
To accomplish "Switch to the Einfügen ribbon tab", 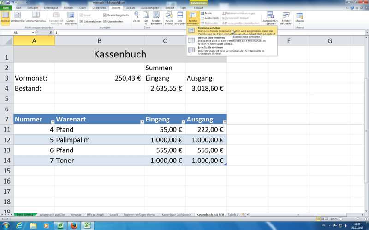I will pos(32,8).
